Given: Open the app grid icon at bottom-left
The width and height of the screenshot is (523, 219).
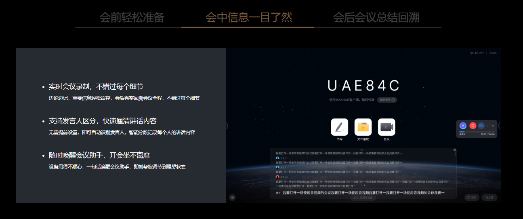Looking at the screenshot, I should click(x=232, y=198).
